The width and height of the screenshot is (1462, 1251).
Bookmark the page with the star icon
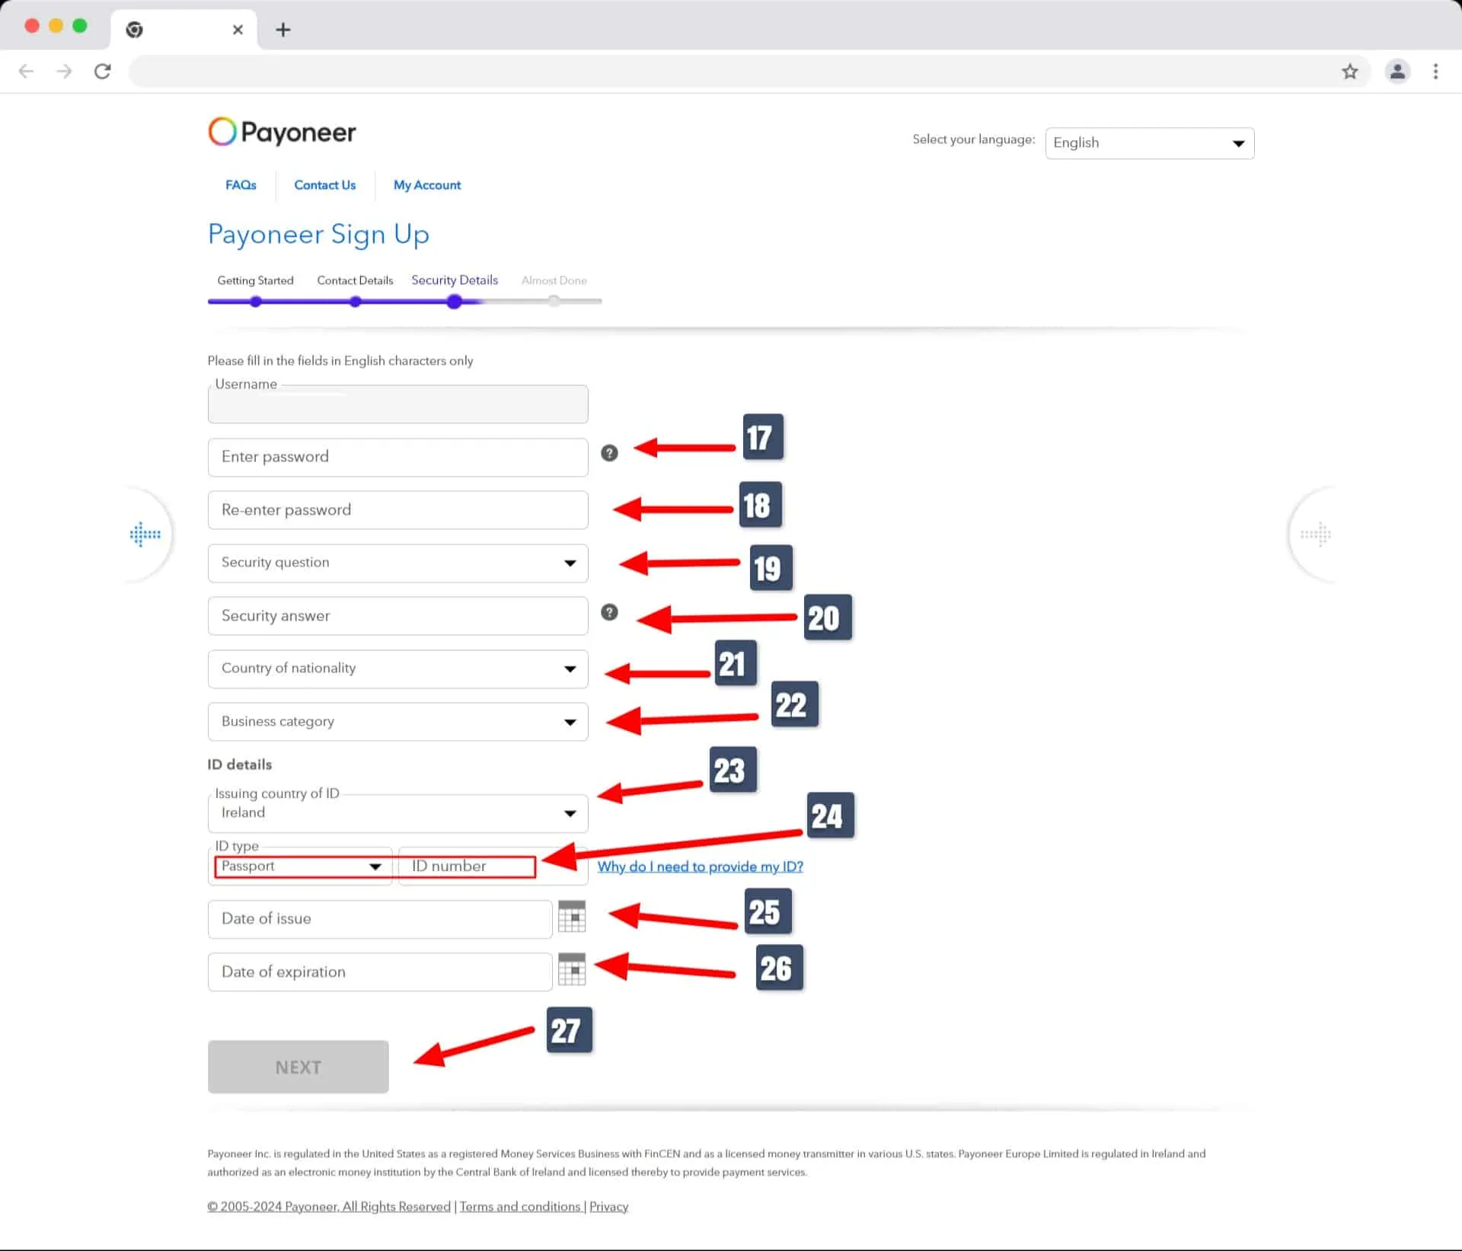1350,72
